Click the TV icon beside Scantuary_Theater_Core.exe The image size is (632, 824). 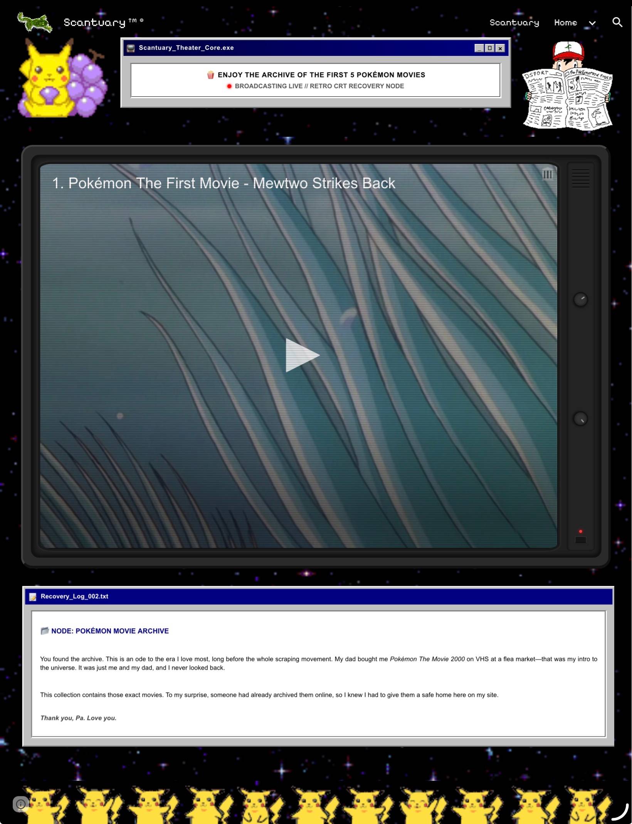pyautogui.click(x=131, y=48)
